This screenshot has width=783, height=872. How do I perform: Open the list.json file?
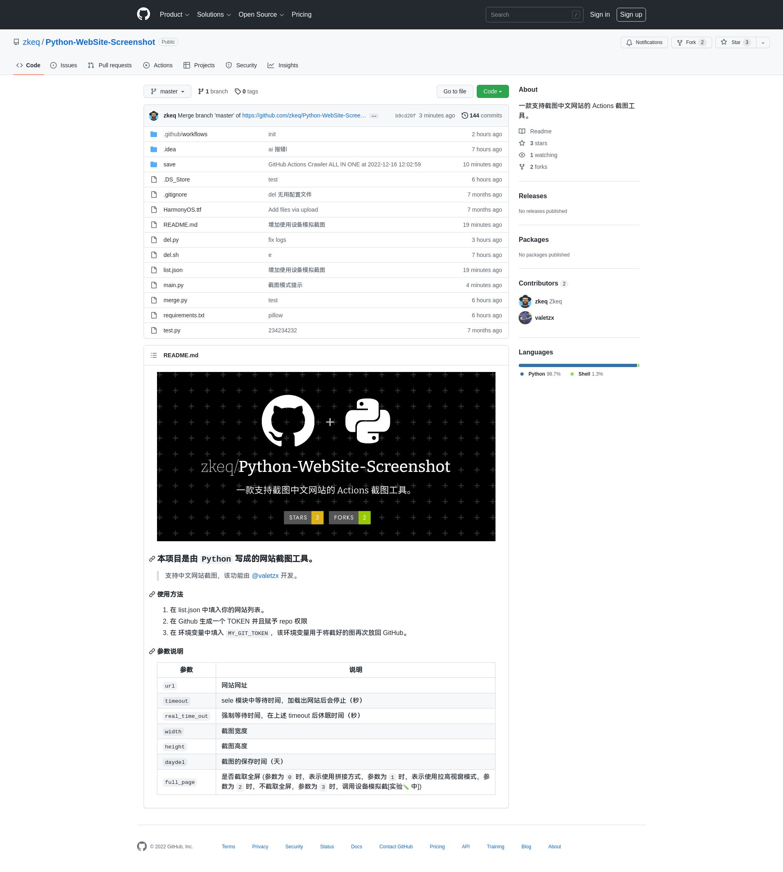[x=173, y=270]
